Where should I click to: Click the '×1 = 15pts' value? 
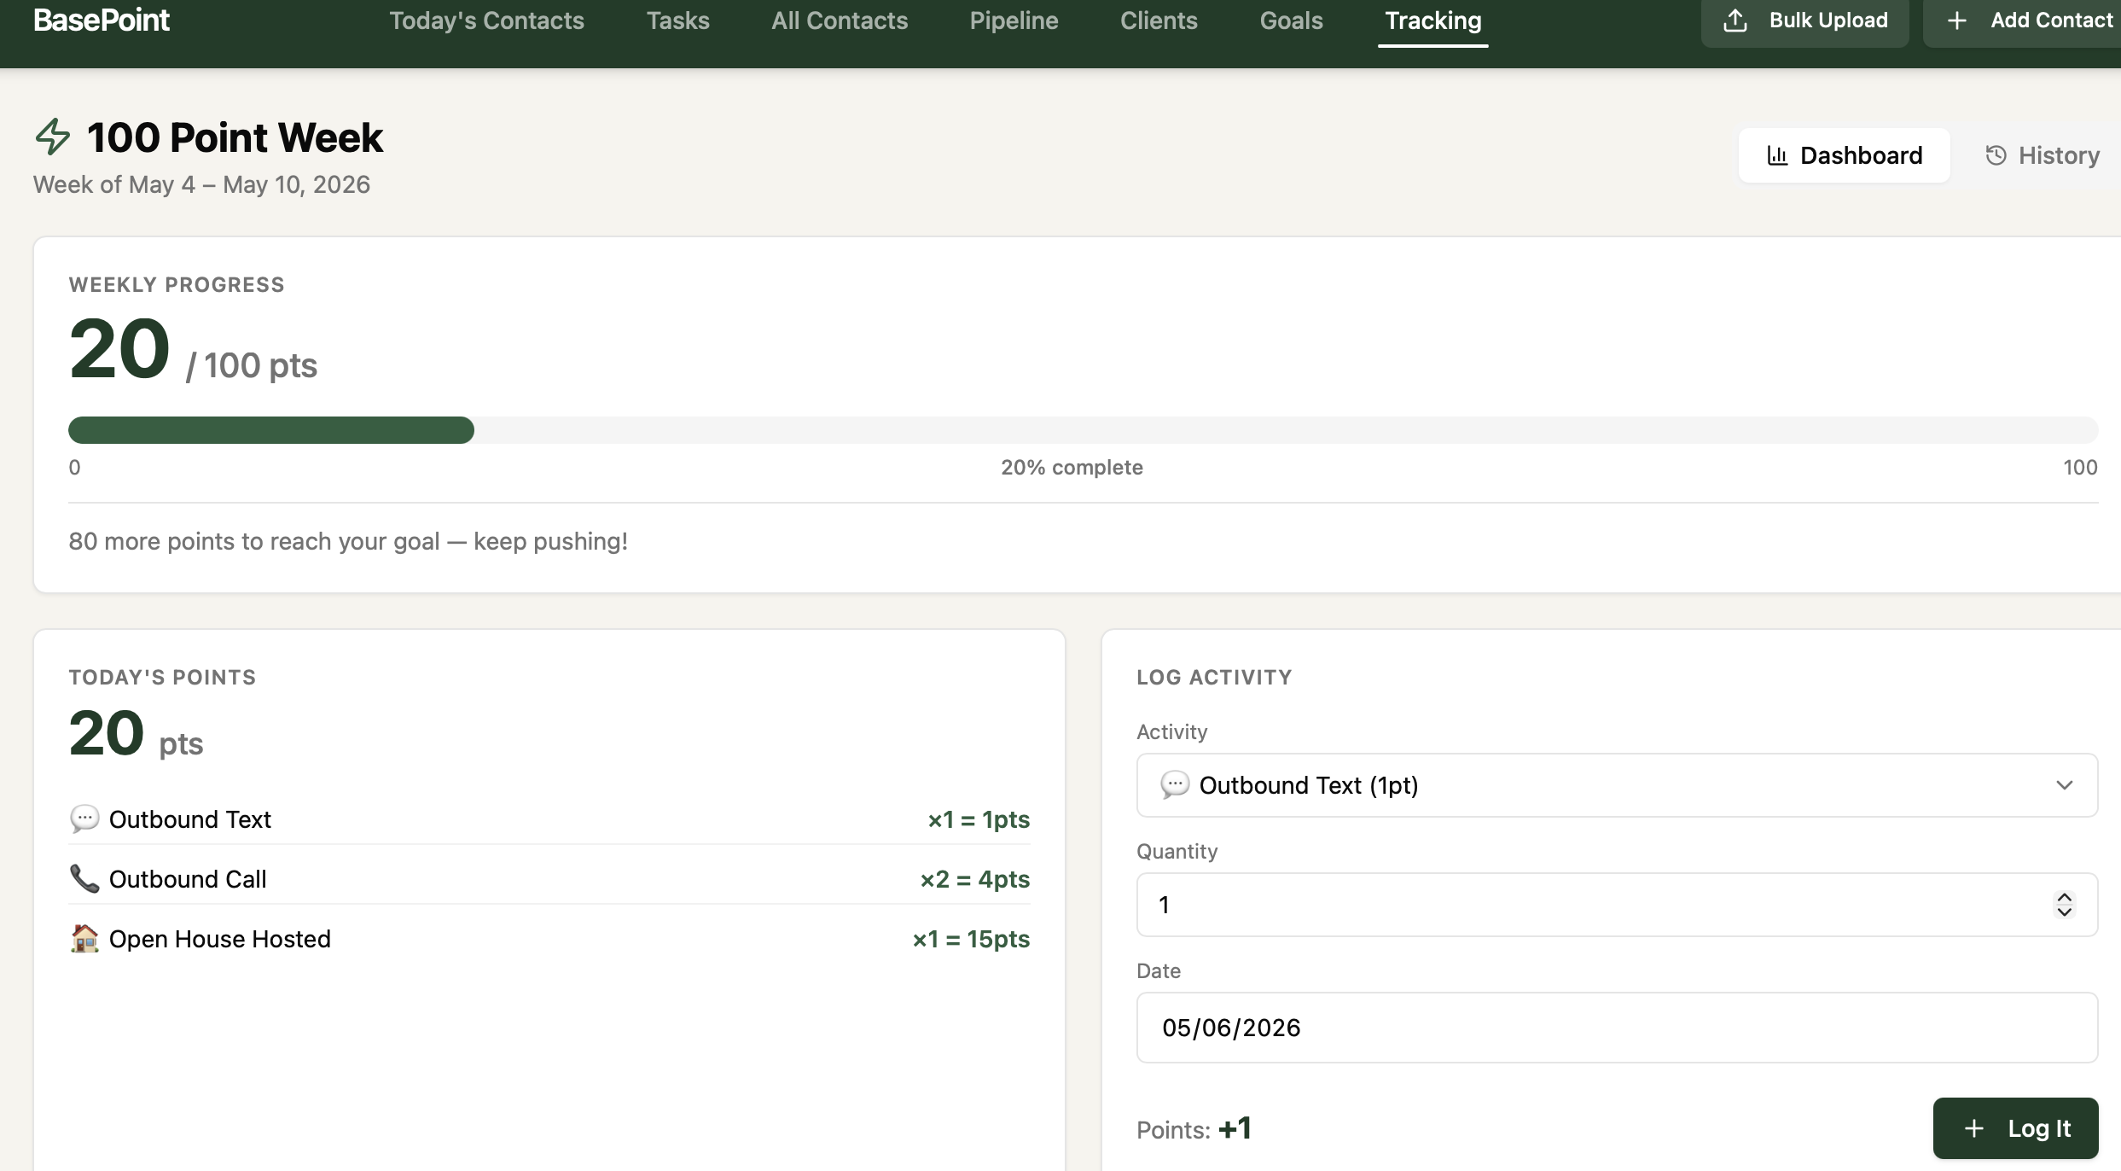(971, 939)
